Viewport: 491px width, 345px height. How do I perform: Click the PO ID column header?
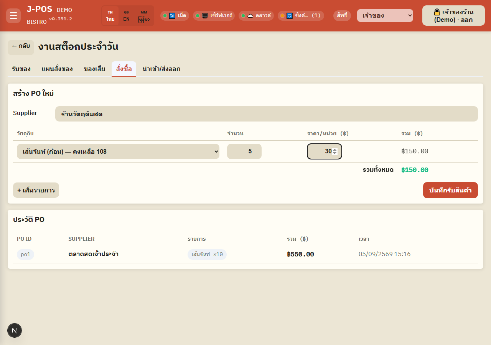24,239
